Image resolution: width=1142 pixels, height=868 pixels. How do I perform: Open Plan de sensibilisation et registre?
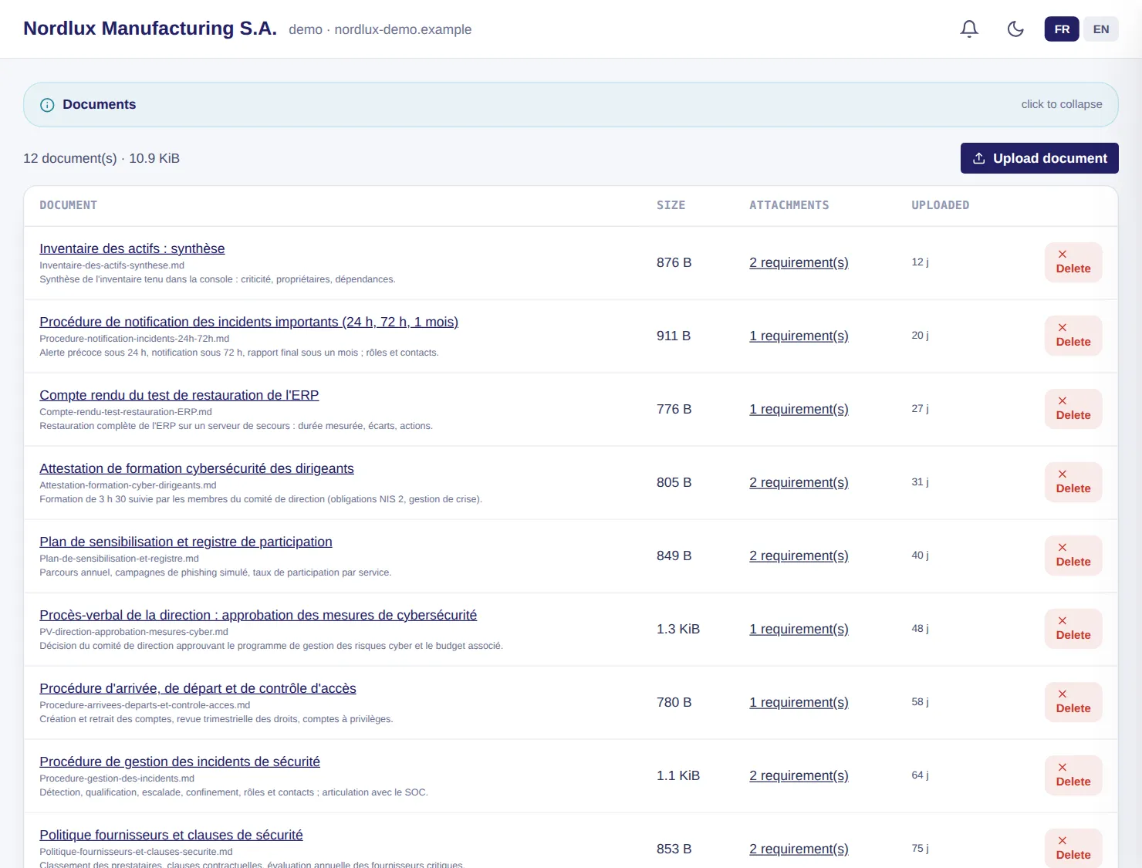coord(186,542)
